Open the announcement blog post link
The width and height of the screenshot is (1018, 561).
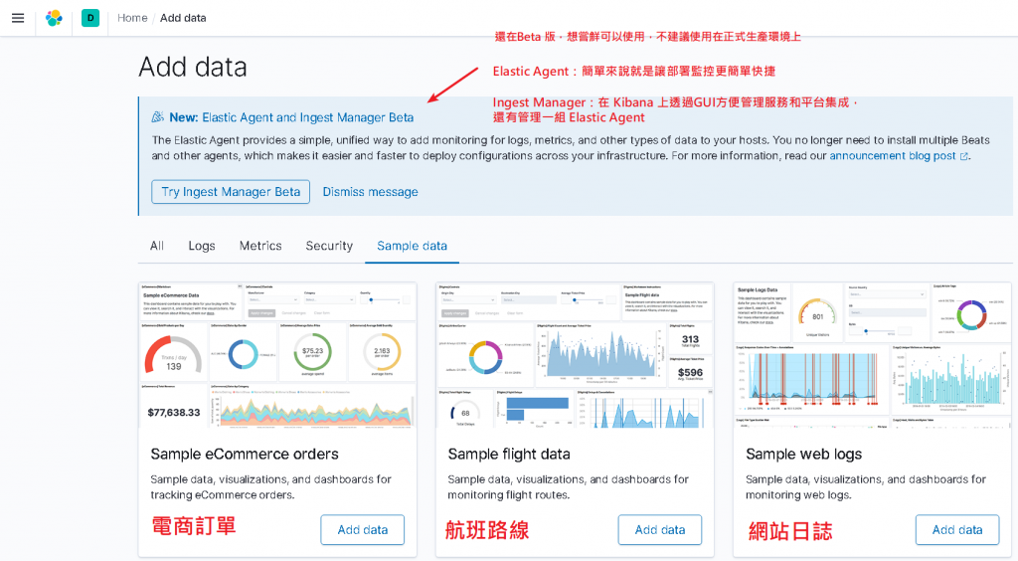point(892,156)
